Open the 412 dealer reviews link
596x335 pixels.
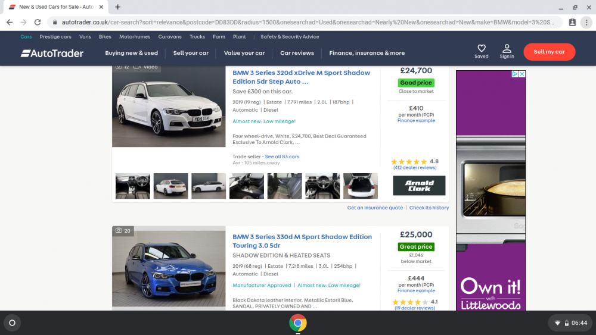pyautogui.click(x=415, y=168)
